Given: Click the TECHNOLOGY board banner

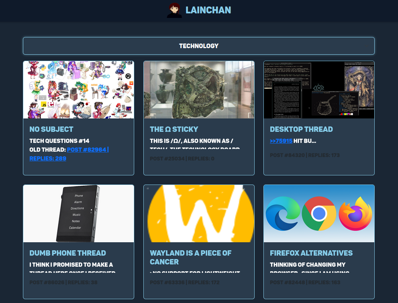Looking at the screenshot, I should (x=199, y=45).
